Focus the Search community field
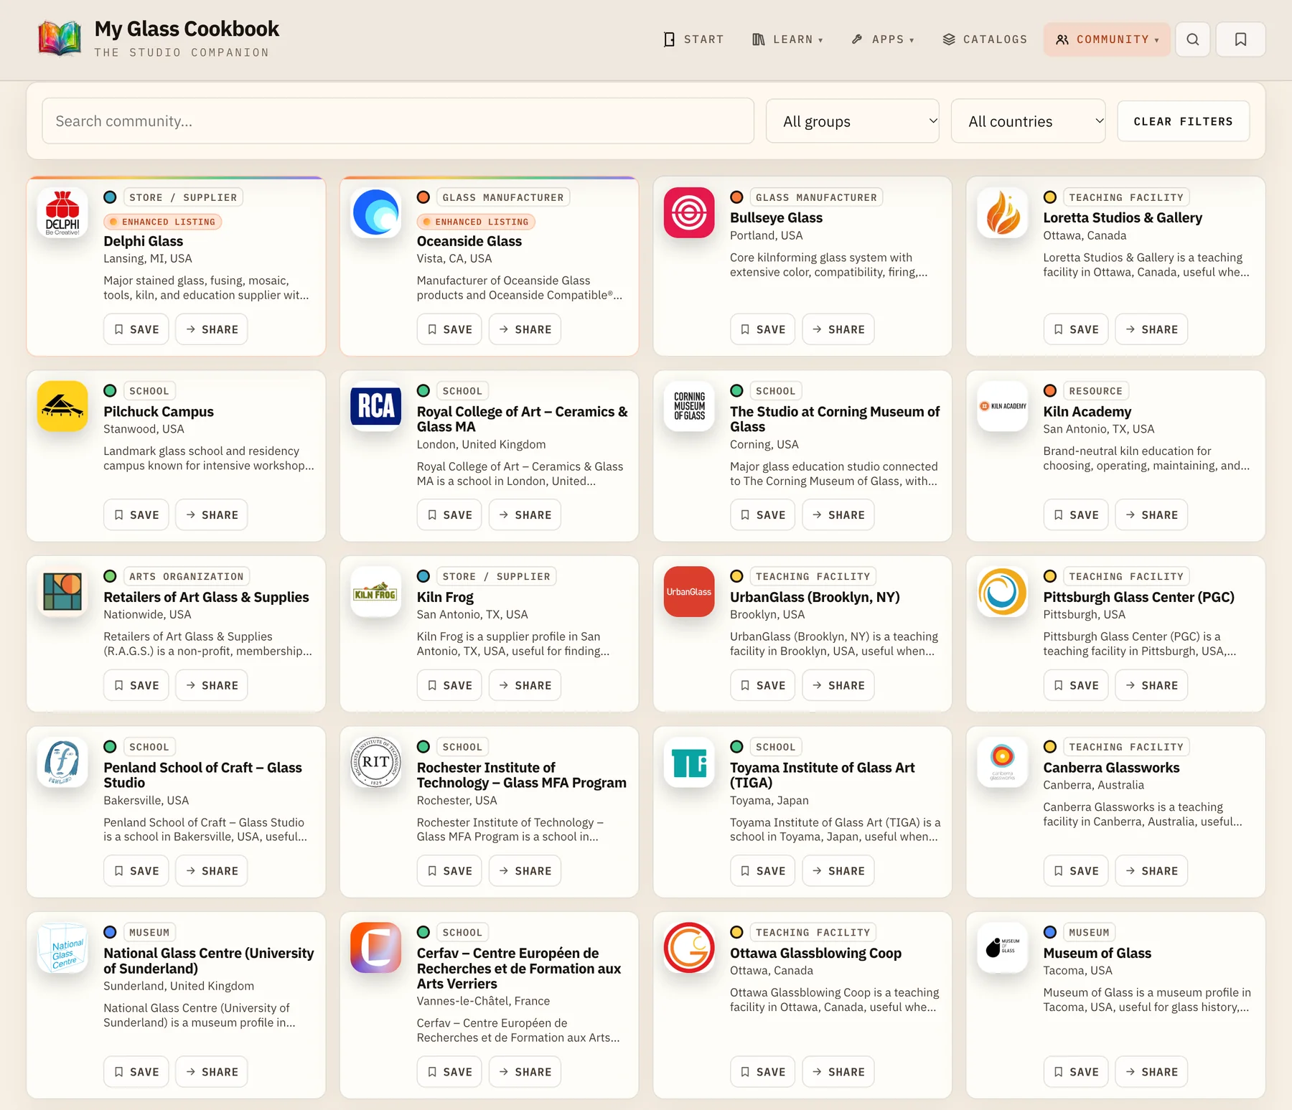Image resolution: width=1292 pixels, height=1110 pixels. (x=398, y=121)
